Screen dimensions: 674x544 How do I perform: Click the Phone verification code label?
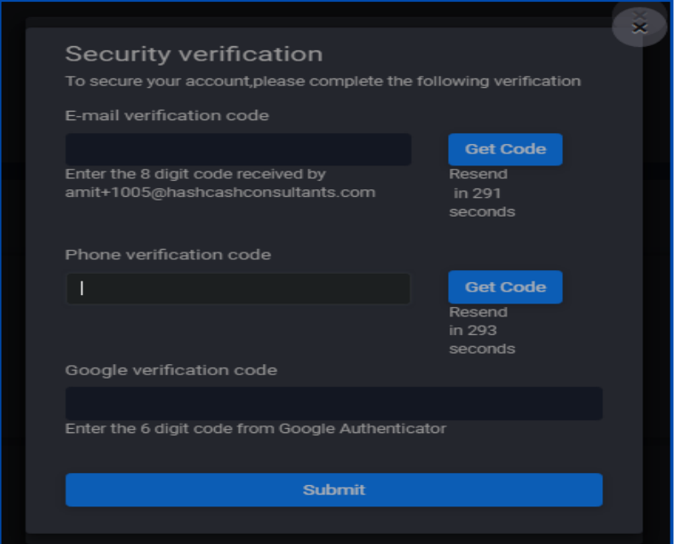pos(167,254)
